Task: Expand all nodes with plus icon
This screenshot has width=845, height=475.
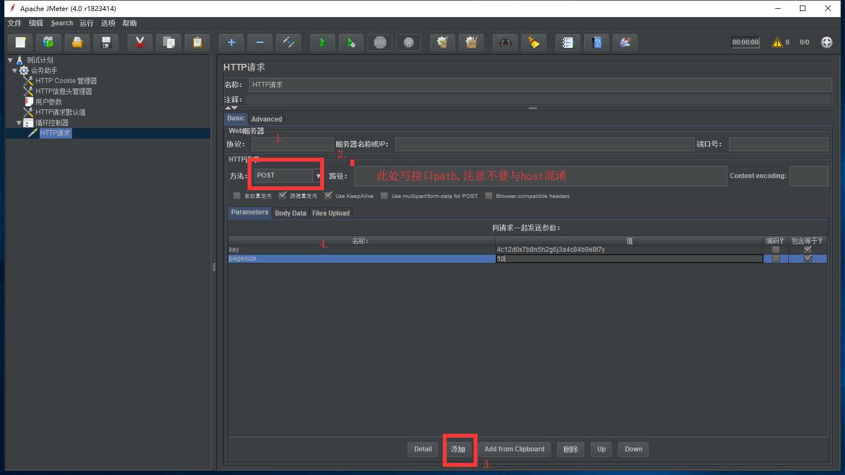Action: coord(231,42)
